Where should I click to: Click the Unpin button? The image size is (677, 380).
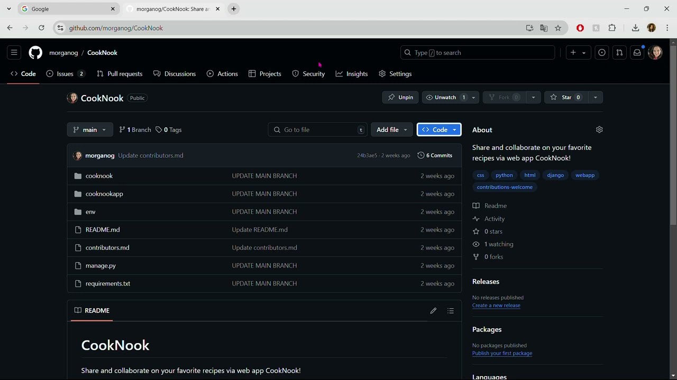tap(400, 97)
